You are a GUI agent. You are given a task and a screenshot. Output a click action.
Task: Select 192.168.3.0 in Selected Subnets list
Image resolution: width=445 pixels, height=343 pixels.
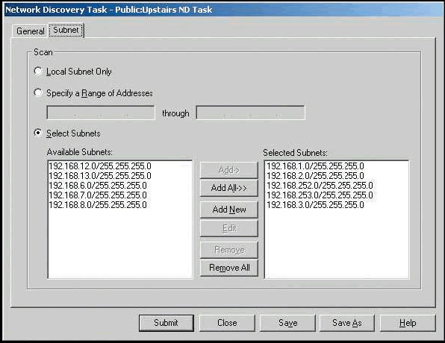tap(315, 204)
